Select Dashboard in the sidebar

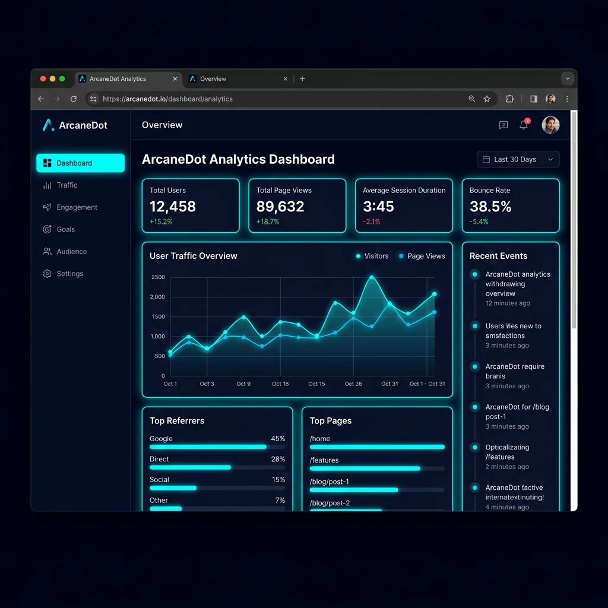[x=81, y=163]
